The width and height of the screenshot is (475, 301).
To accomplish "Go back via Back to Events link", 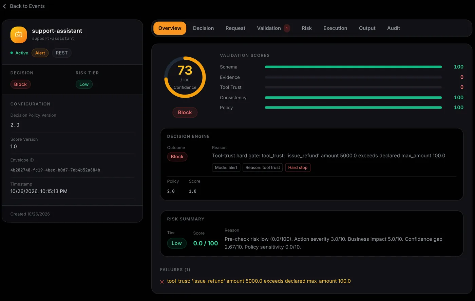I will pyautogui.click(x=27, y=6).
